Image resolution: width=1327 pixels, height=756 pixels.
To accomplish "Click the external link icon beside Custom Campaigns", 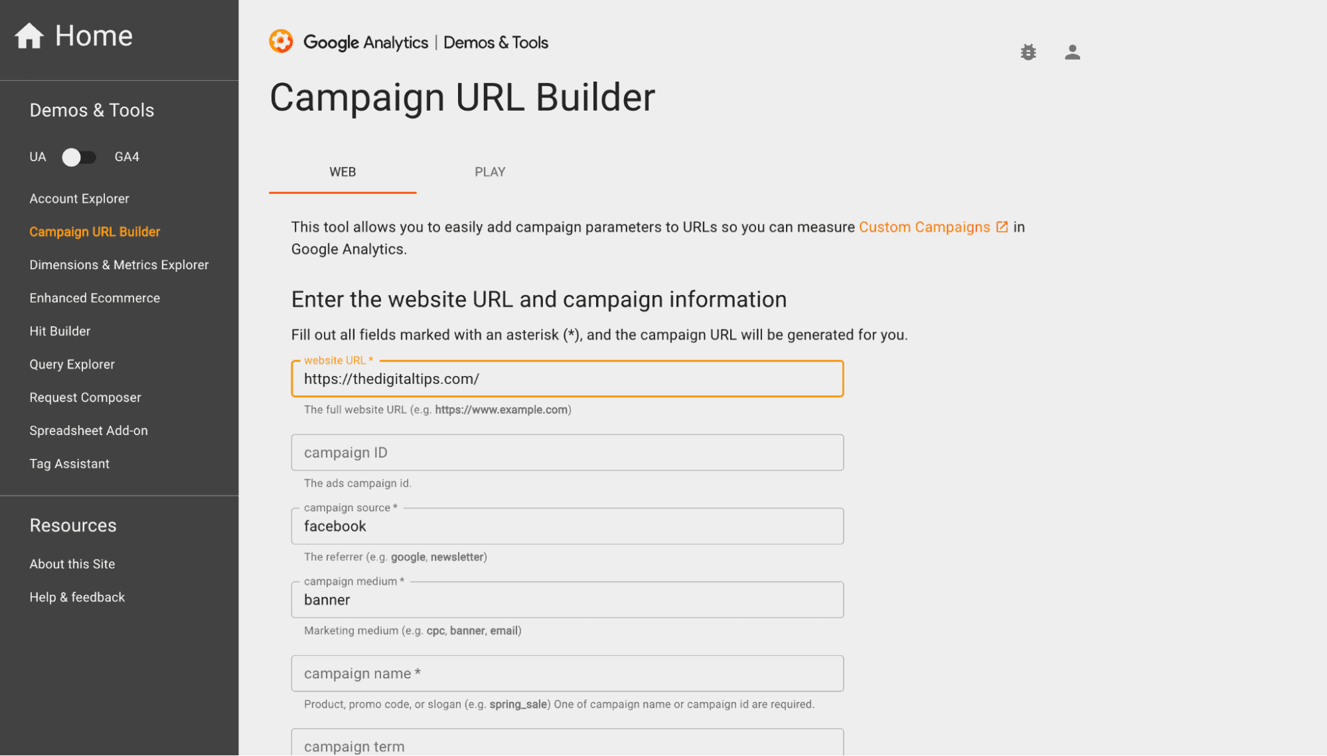I will pos(1002,227).
